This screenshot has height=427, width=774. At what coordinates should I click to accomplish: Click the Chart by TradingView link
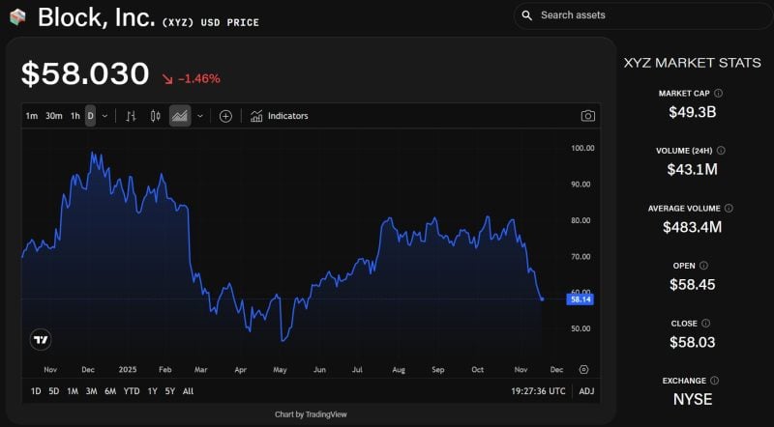(x=311, y=414)
